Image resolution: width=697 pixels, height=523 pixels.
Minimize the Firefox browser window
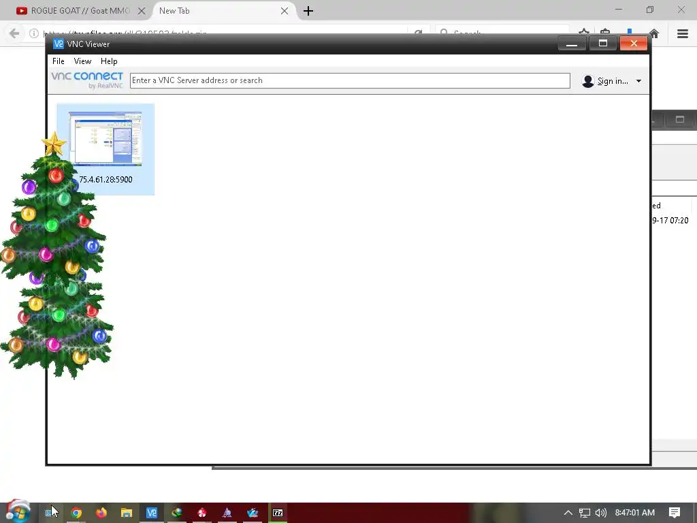tap(619, 10)
